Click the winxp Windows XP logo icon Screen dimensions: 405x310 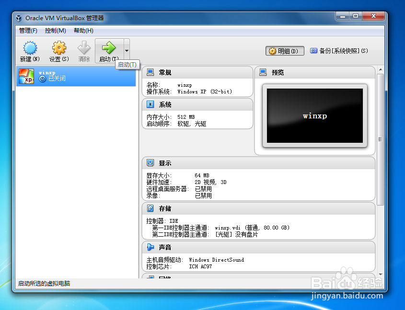click(x=26, y=76)
